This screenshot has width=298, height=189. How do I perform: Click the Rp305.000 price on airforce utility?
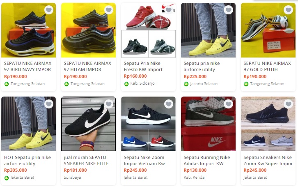point(16,170)
